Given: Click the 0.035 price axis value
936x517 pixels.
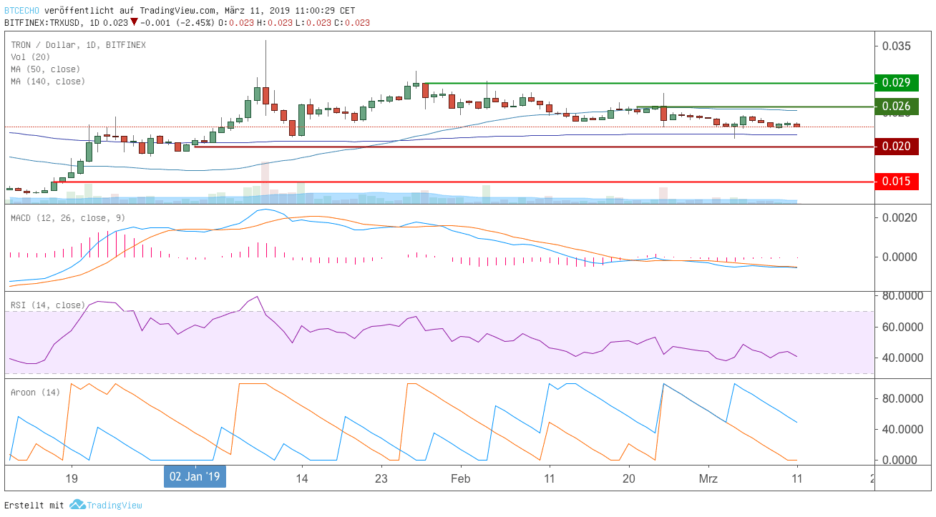Looking at the screenshot, I should tap(897, 46).
